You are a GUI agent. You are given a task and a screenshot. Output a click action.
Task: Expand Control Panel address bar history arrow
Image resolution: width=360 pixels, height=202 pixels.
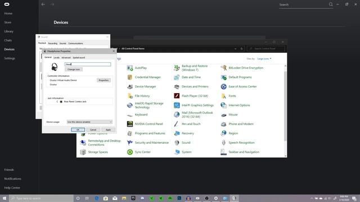(235, 49)
